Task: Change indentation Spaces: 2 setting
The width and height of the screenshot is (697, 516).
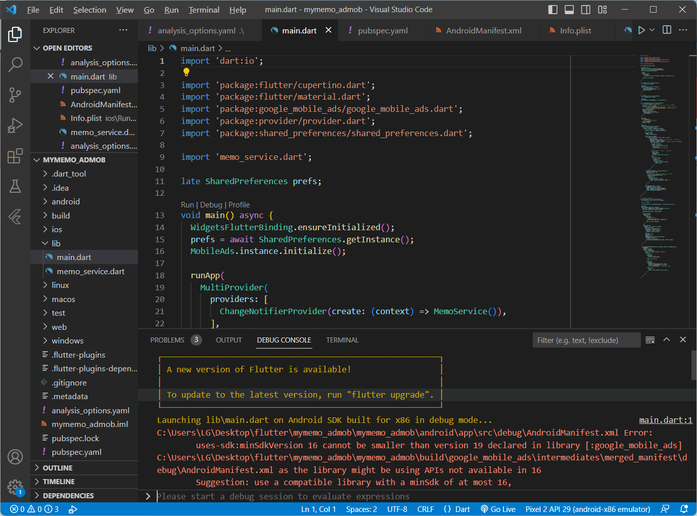Action: [x=361, y=509]
